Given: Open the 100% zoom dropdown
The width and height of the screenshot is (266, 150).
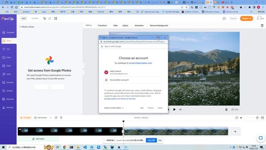Looking at the screenshot, I should coord(89,25).
